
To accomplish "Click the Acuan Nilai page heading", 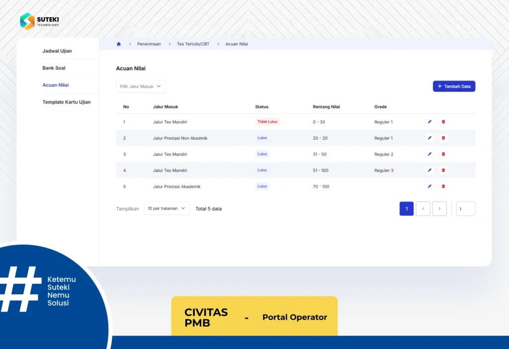I will tap(131, 69).
